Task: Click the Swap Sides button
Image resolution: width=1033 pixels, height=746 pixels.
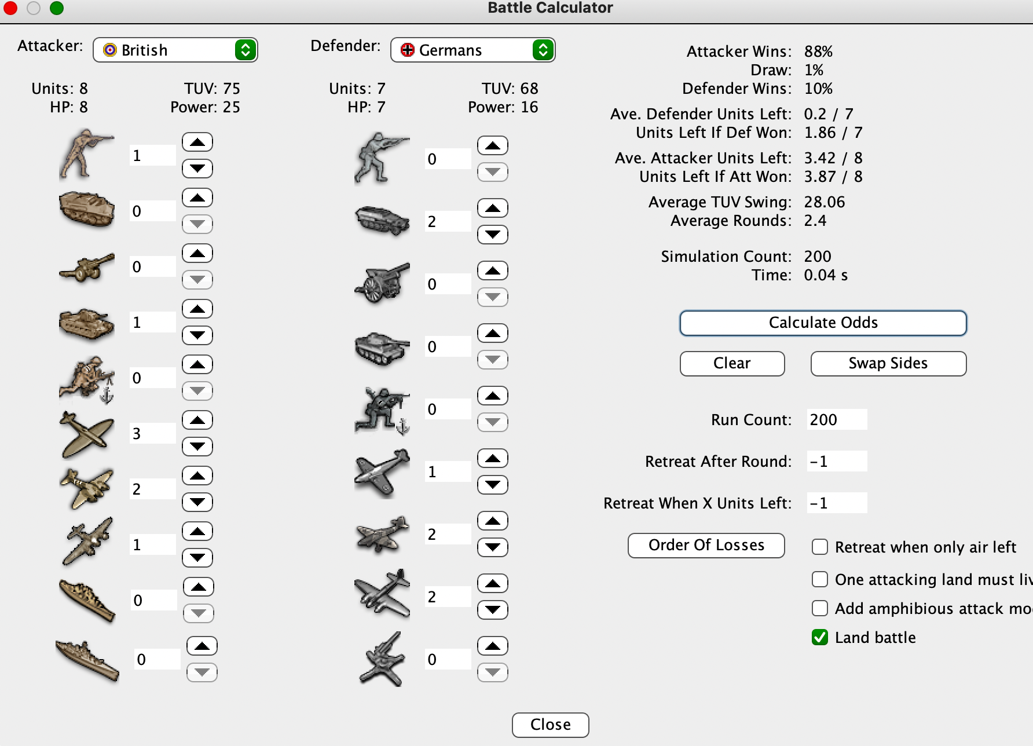Action: click(x=888, y=363)
